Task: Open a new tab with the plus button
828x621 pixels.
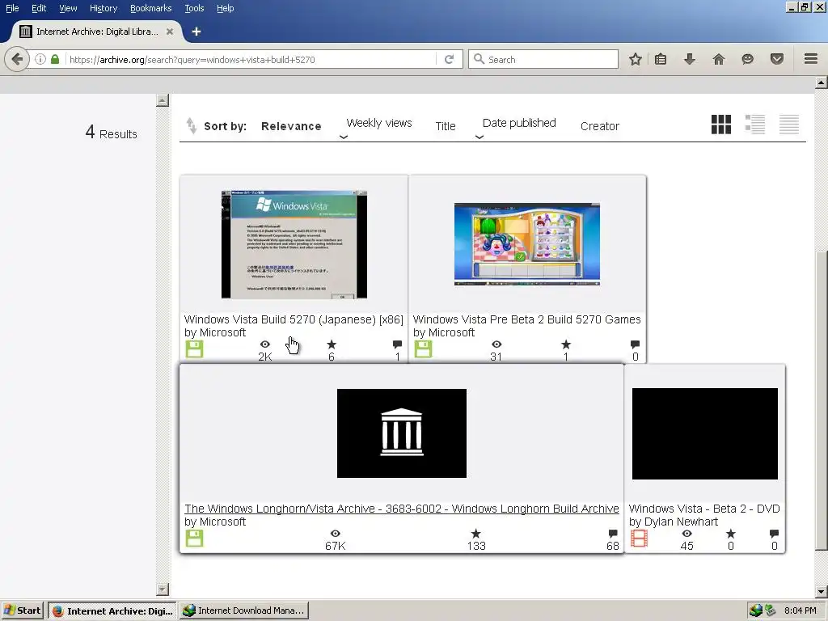Action: tap(196, 32)
